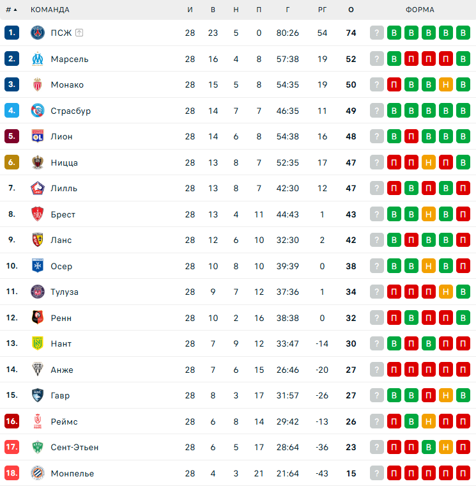Screen dimensions: 476x486
Task: Click the КОМАНДА column header
Action: (x=50, y=10)
